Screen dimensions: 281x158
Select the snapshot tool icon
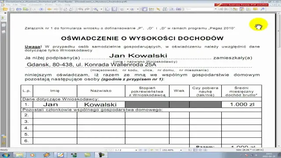pyautogui.click(x=151, y=9)
